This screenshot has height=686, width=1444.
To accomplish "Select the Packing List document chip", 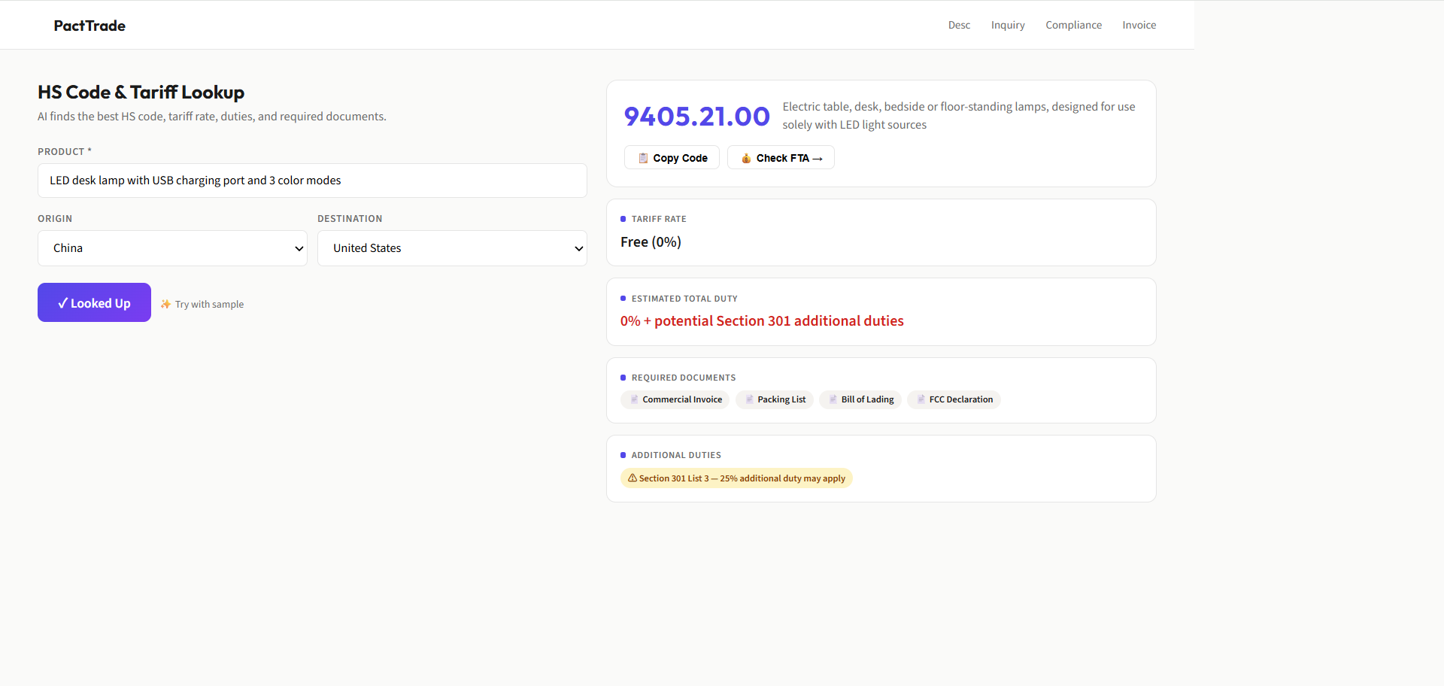I will pyautogui.click(x=774, y=399).
